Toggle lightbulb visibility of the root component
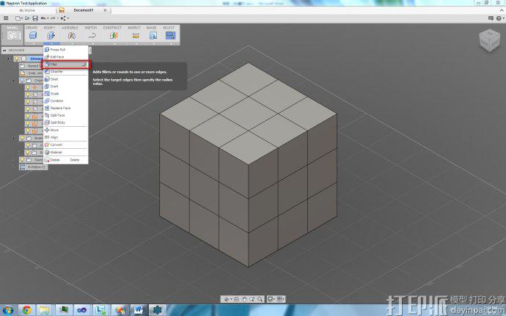The width and height of the screenshot is (506, 316). [x=16, y=59]
